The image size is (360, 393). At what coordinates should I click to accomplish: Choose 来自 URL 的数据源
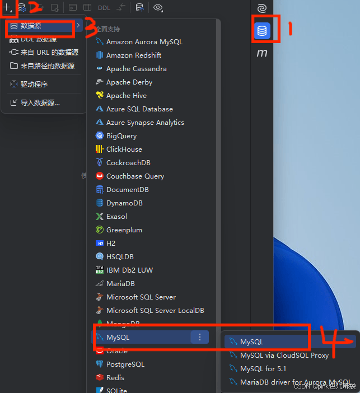[44, 53]
